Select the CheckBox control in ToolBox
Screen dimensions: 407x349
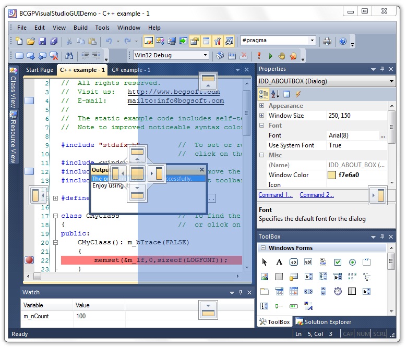click(338, 262)
